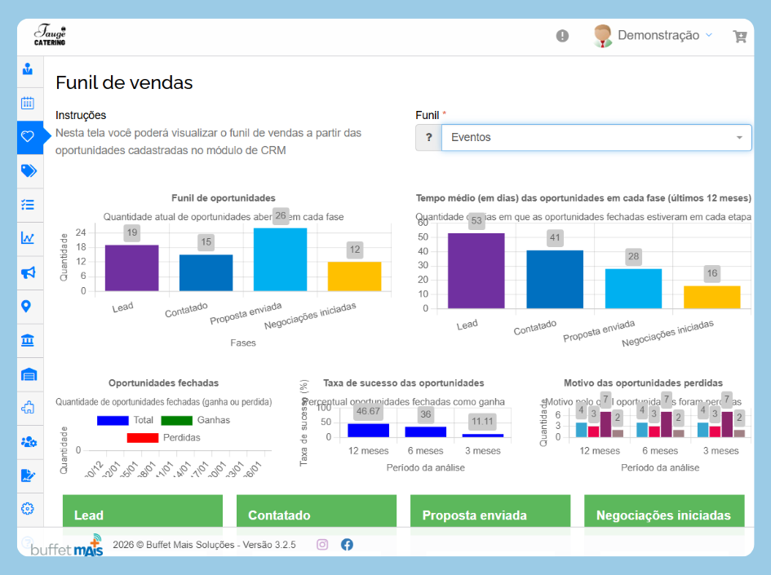Click the question mark help button beside Funil
The height and width of the screenshot is (575, 771).
428,138
